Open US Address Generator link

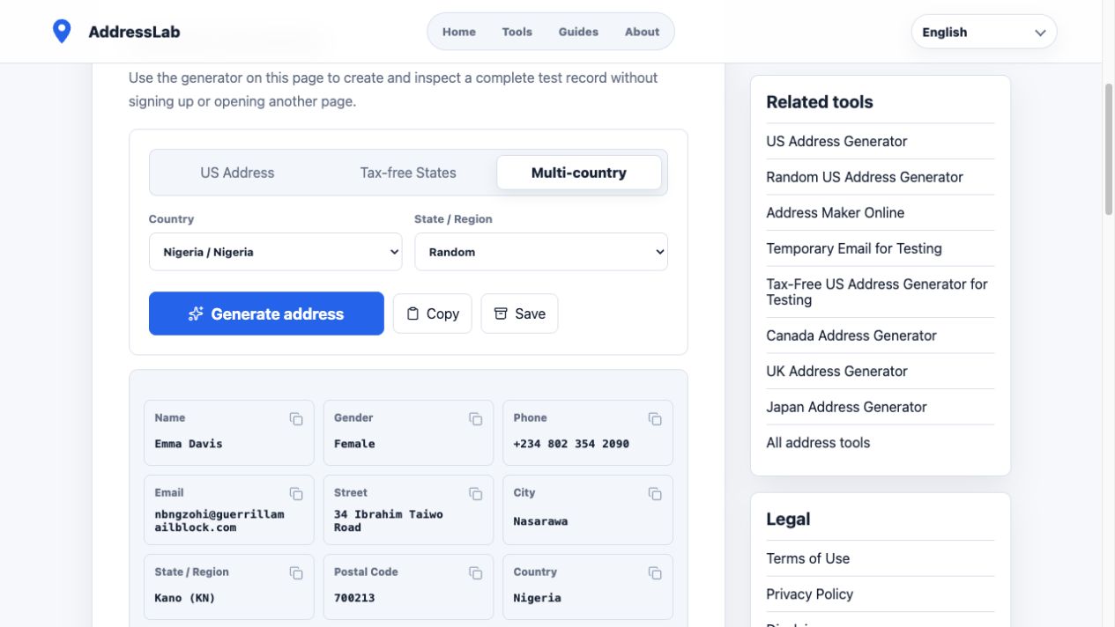pyautogui.click(x=836, y=141)
